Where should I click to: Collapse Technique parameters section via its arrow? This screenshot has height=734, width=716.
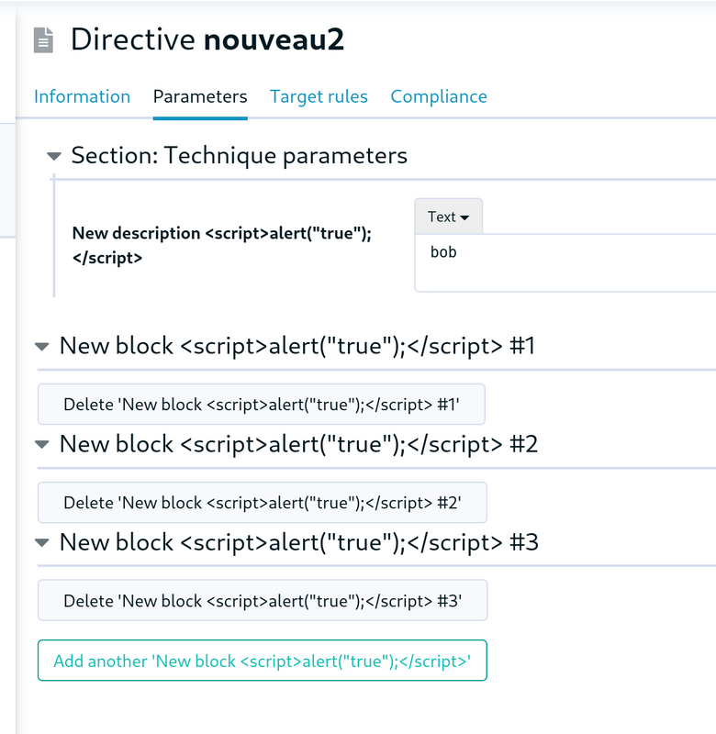pyautogui.click(x=54, y=156)
